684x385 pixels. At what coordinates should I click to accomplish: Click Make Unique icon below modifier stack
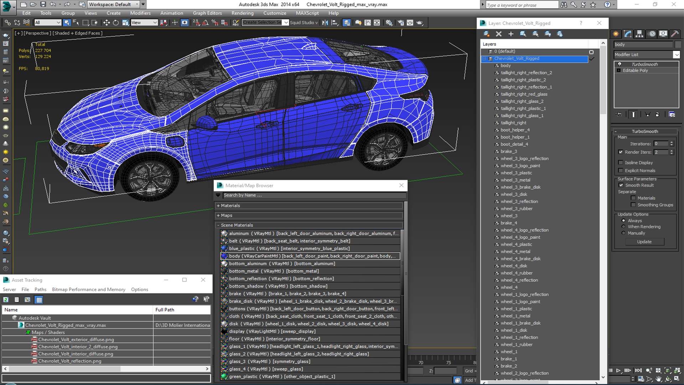pyautogui.click(x=648, y=114)
